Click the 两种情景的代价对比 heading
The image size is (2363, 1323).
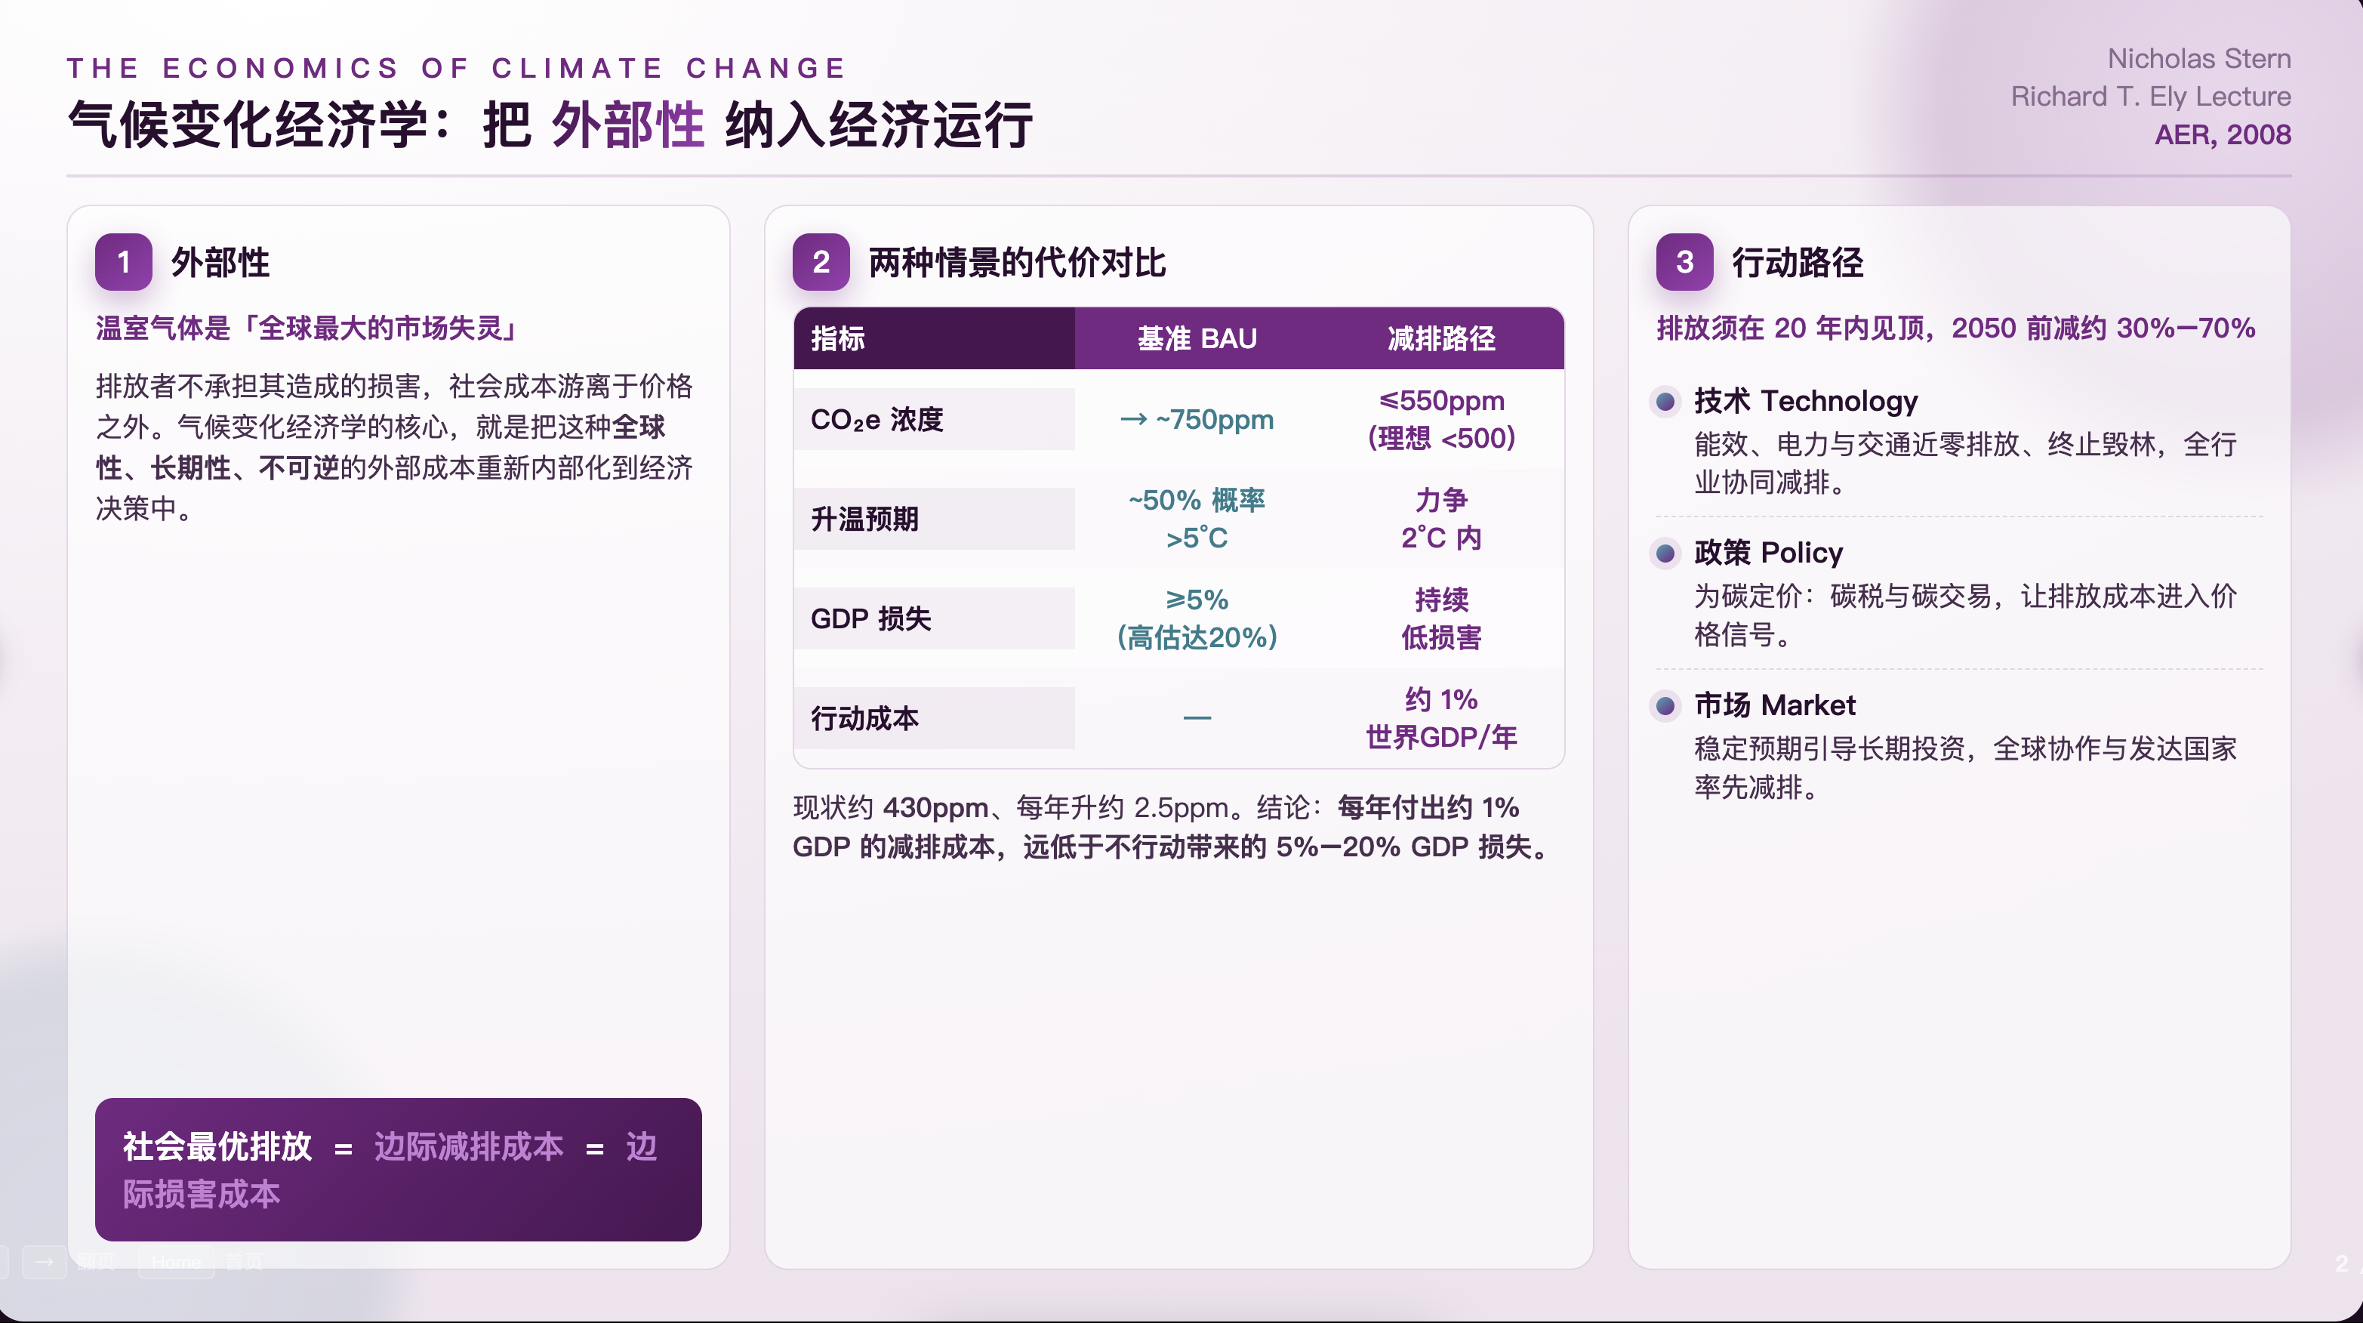1016,262
